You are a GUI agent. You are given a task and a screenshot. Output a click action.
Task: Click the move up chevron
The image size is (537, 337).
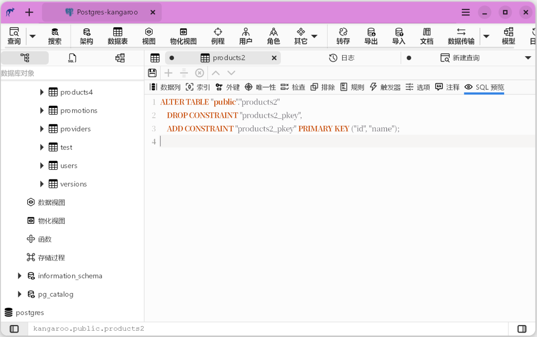[x=215, y=73]
